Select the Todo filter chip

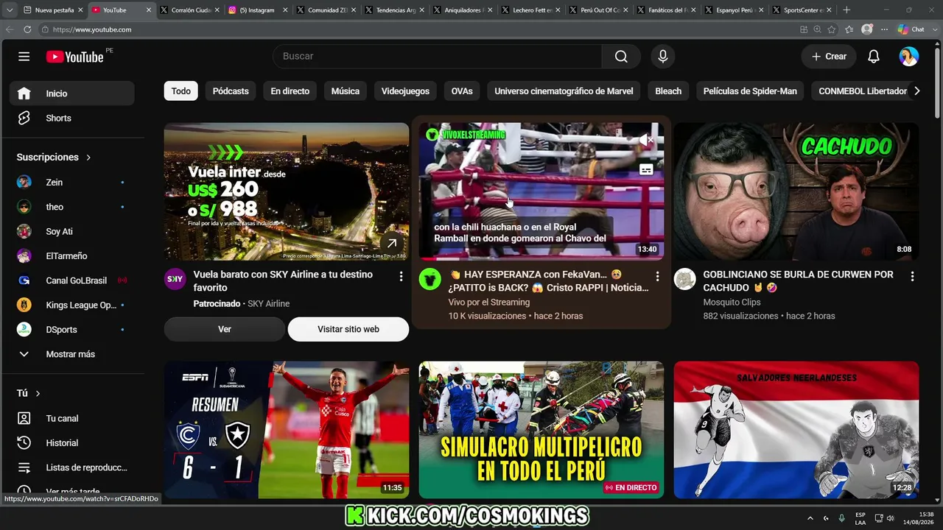pyautogui.click(x=180, y=91)
